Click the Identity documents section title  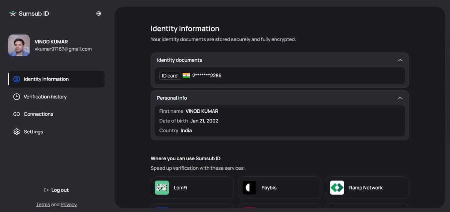coord(180,60)
